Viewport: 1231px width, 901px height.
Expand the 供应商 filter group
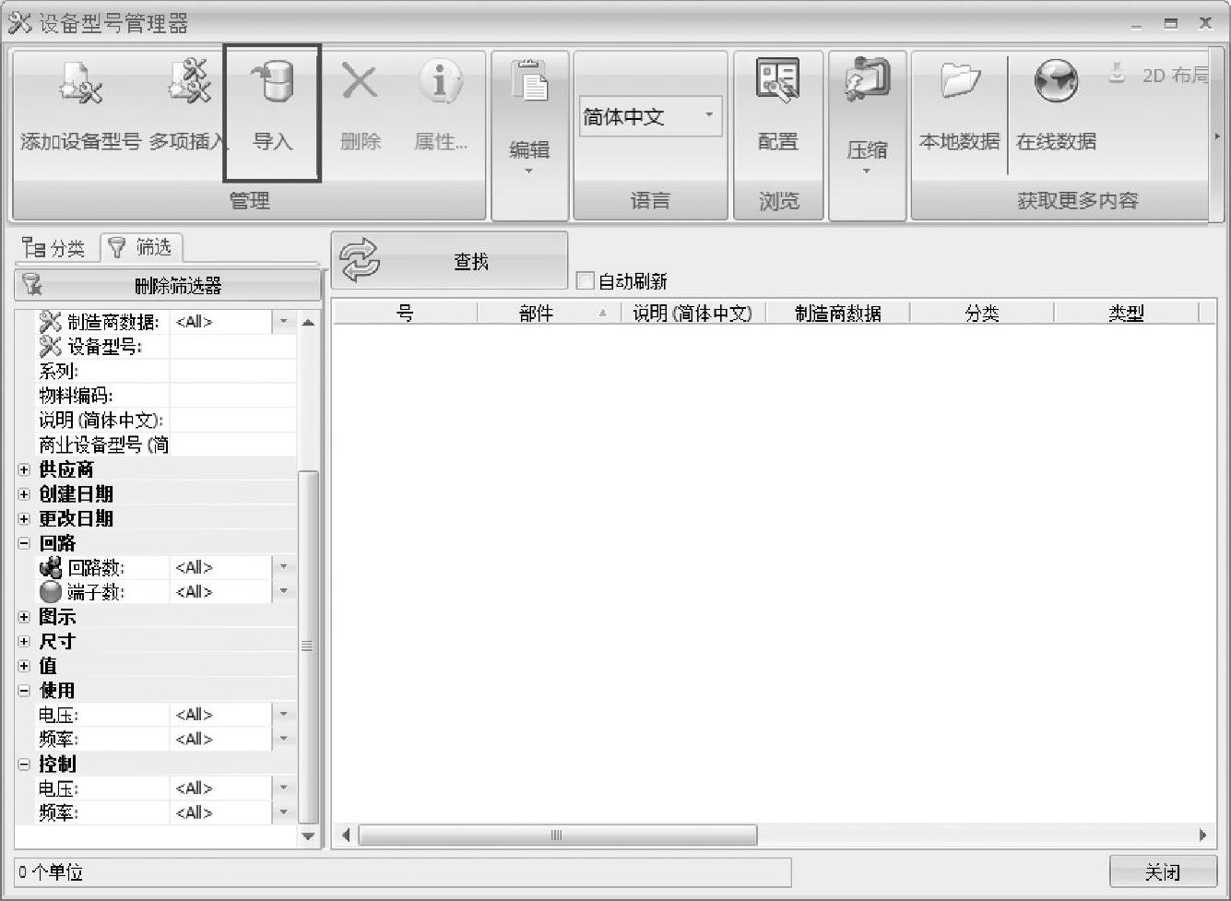coord(25,469)
